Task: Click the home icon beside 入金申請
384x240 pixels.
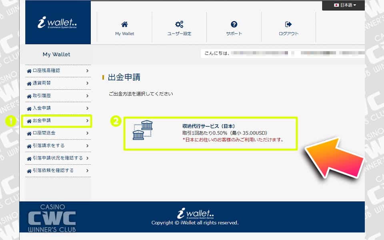Action: [x=29, y=108]
